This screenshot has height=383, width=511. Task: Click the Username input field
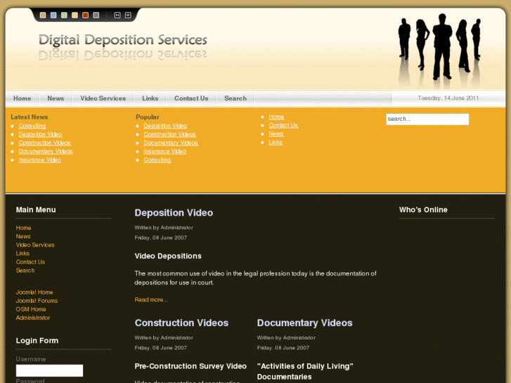click(49, 370)
